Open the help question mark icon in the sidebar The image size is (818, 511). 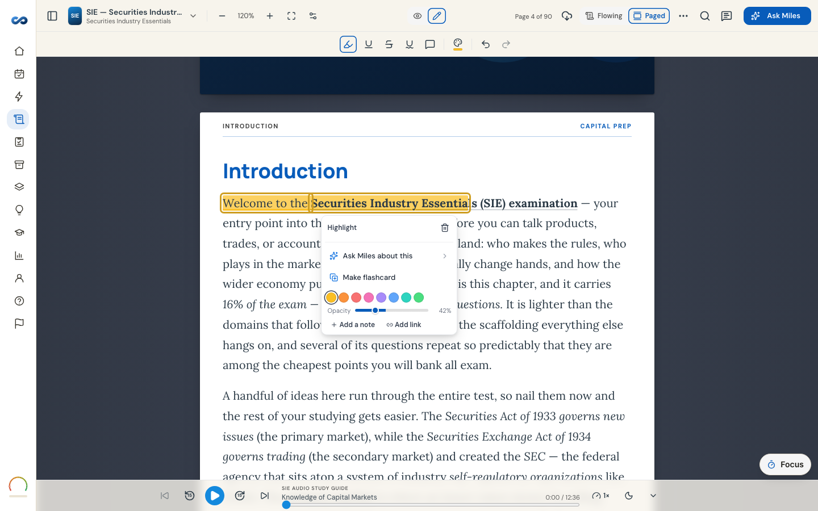click(x=19, y=301)
